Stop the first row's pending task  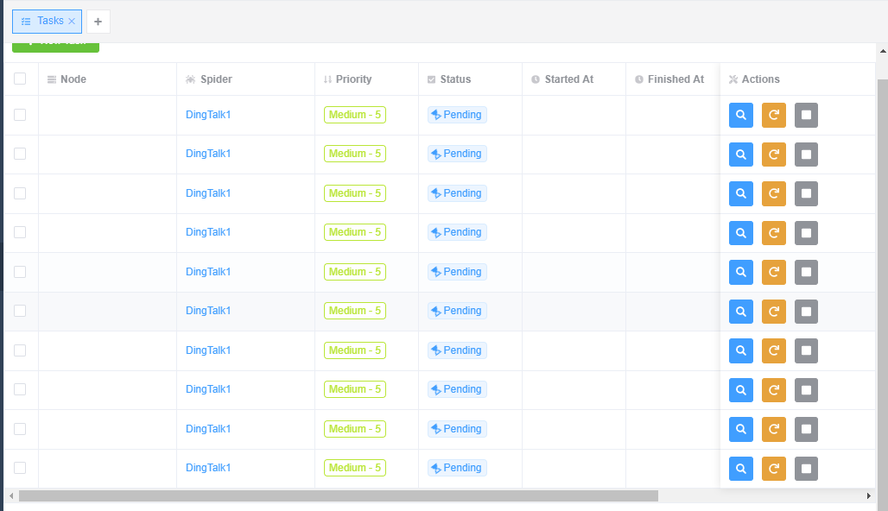coord(807,116)
